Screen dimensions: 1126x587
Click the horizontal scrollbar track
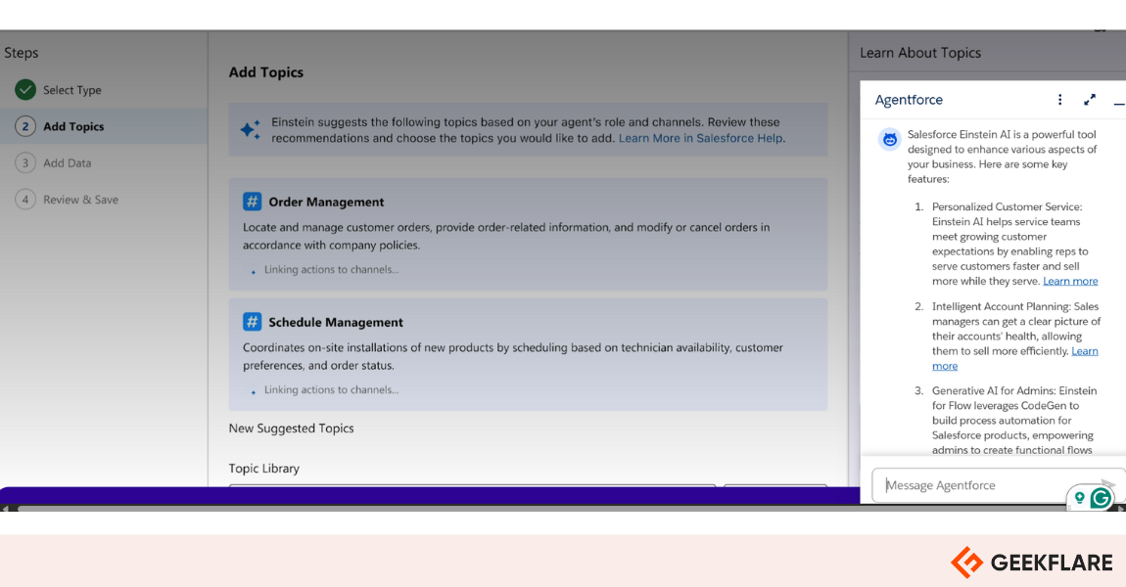point(564,508)
